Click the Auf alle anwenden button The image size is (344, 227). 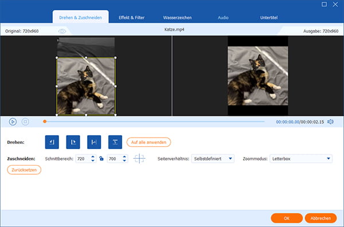148,142
